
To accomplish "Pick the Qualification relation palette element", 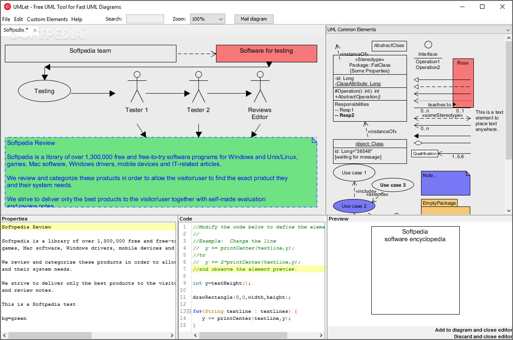I will tap(425, 153).
